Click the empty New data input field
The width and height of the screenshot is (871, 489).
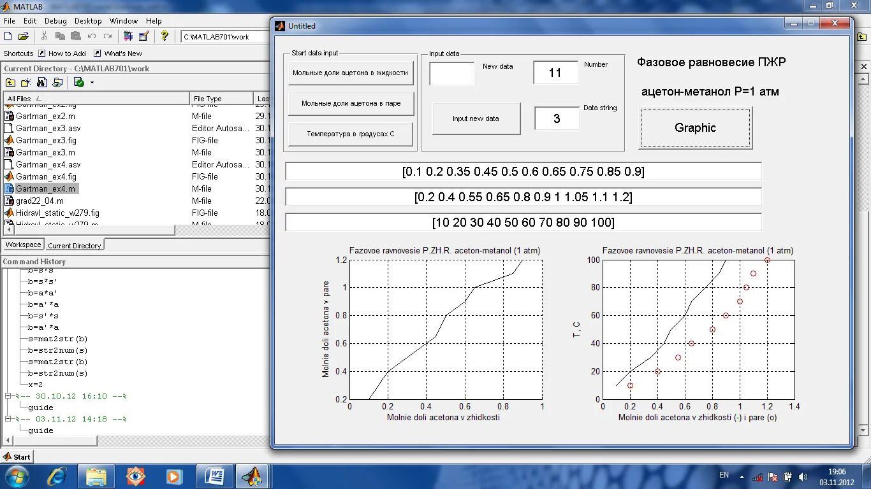click(x=452, y=73)
